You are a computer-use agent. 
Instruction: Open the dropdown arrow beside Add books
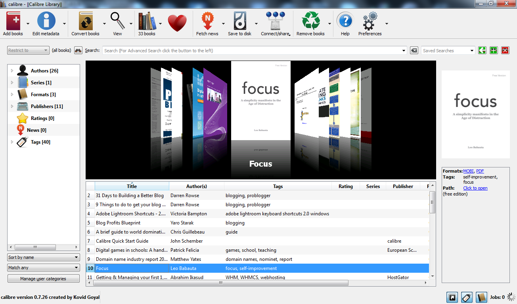click(x=28, y=24)
